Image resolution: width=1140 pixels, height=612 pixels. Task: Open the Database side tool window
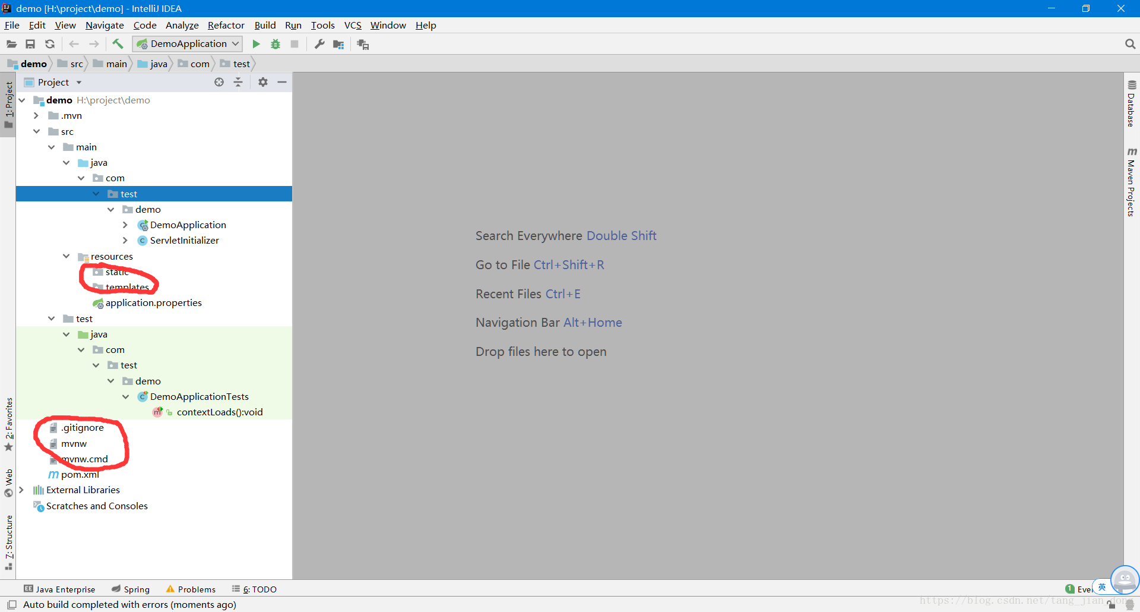click(1132, 103)
